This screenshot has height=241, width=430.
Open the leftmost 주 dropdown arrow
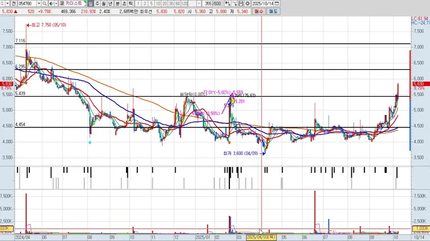(7, 4)
